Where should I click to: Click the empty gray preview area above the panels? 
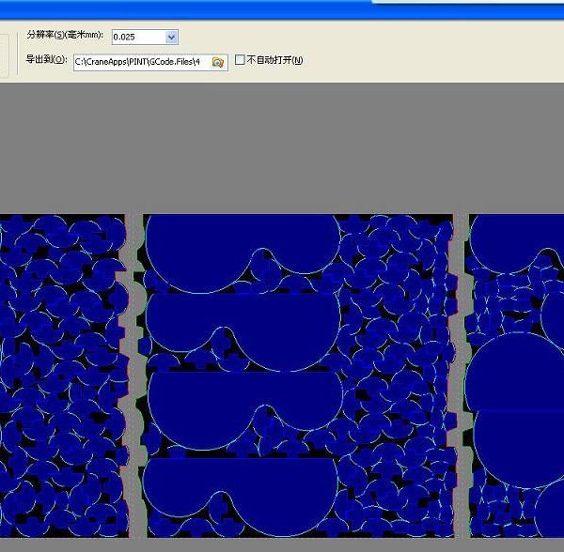click(x=282, y=148)
